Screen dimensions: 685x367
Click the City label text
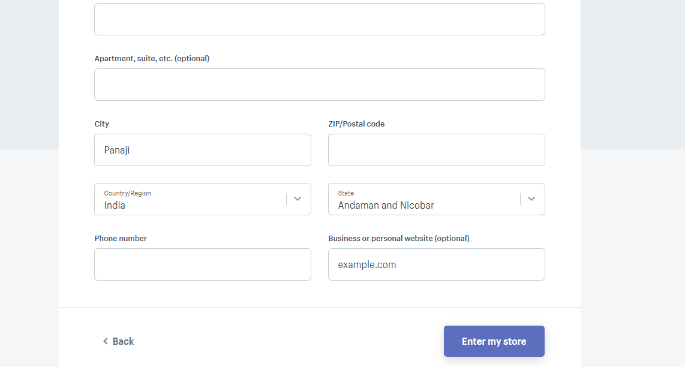pos(102,124)
